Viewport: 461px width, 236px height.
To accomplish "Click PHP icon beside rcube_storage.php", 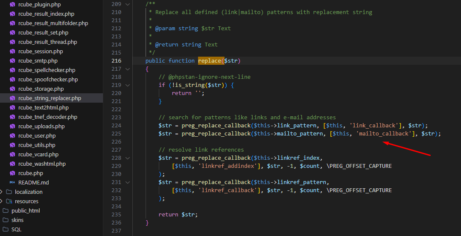I will [12, 89].
